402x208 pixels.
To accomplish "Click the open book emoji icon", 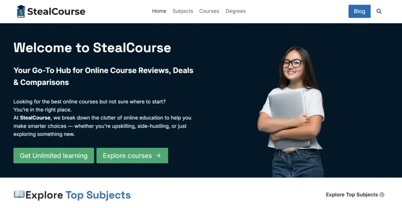I will tap(19, 194).
